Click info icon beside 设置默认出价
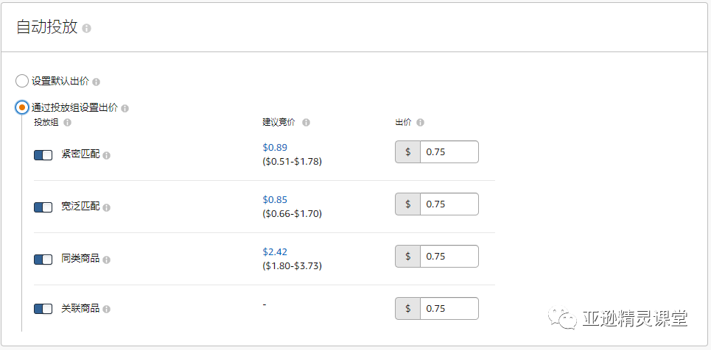This screenshot has height=350, width=711. 97,82
